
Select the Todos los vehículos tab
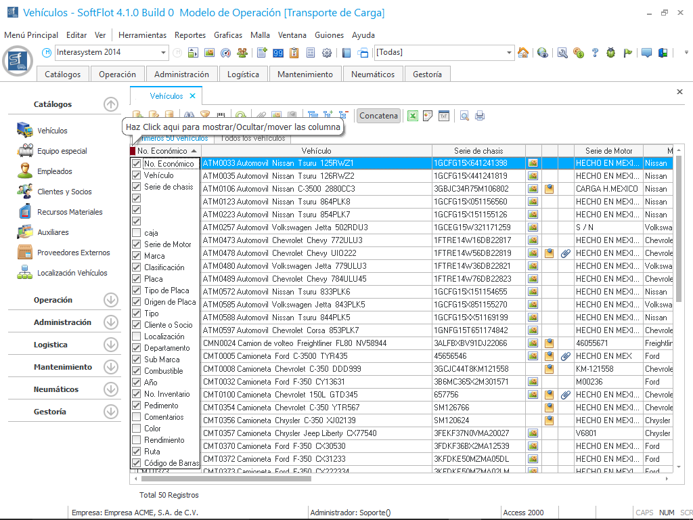[253, 138]
